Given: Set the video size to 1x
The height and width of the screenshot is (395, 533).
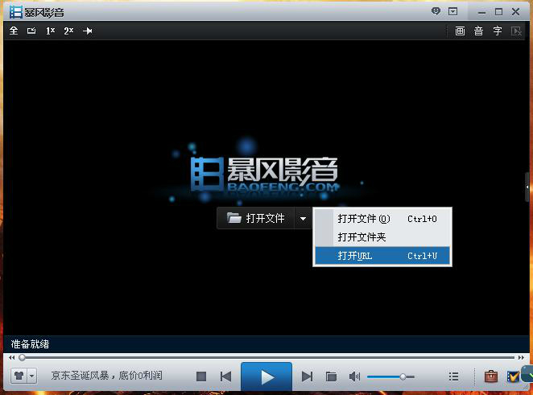Looking at the screenshot, I should 50,31.
